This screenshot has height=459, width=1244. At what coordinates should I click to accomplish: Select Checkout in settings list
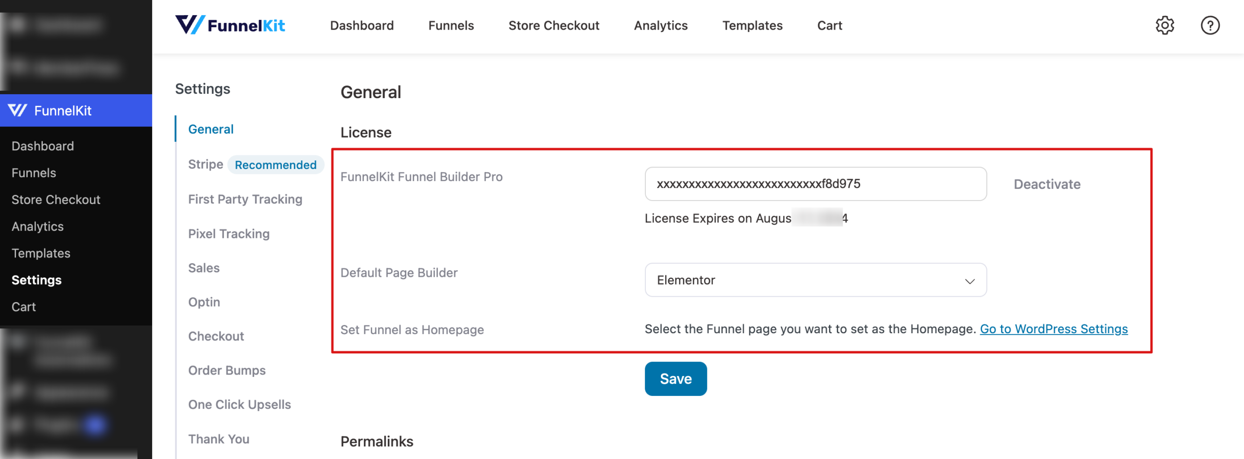coord(216,336)
